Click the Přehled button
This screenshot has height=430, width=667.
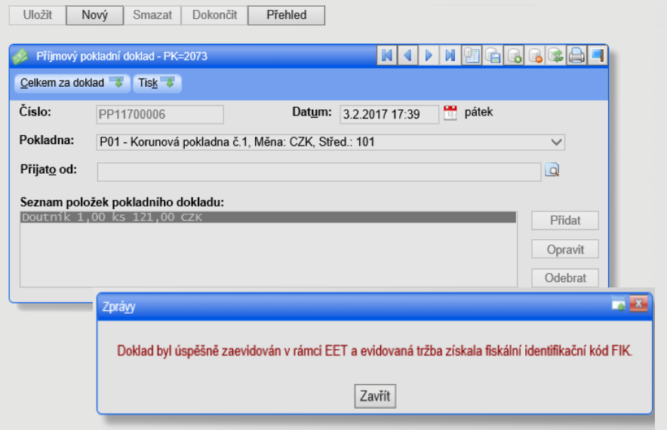coord(286,15)
